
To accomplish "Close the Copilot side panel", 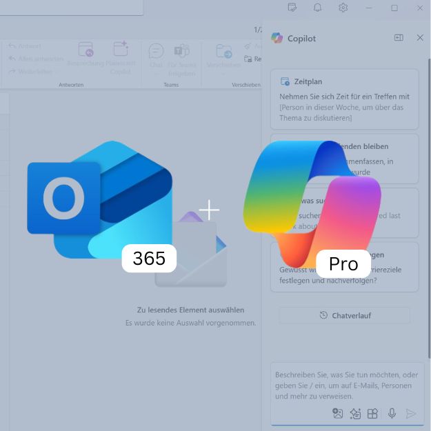I will (420, 38).
